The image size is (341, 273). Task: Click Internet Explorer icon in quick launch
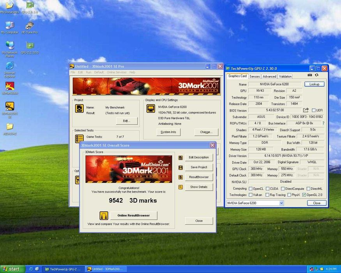click(x=31, y=269)
